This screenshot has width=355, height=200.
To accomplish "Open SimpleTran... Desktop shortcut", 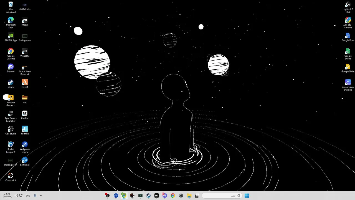I will [x=348, y=85].
